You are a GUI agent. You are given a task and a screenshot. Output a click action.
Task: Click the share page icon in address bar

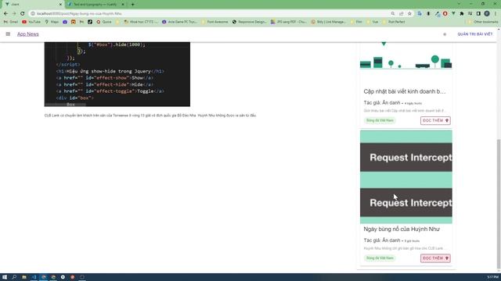click(x=402, y=14)
